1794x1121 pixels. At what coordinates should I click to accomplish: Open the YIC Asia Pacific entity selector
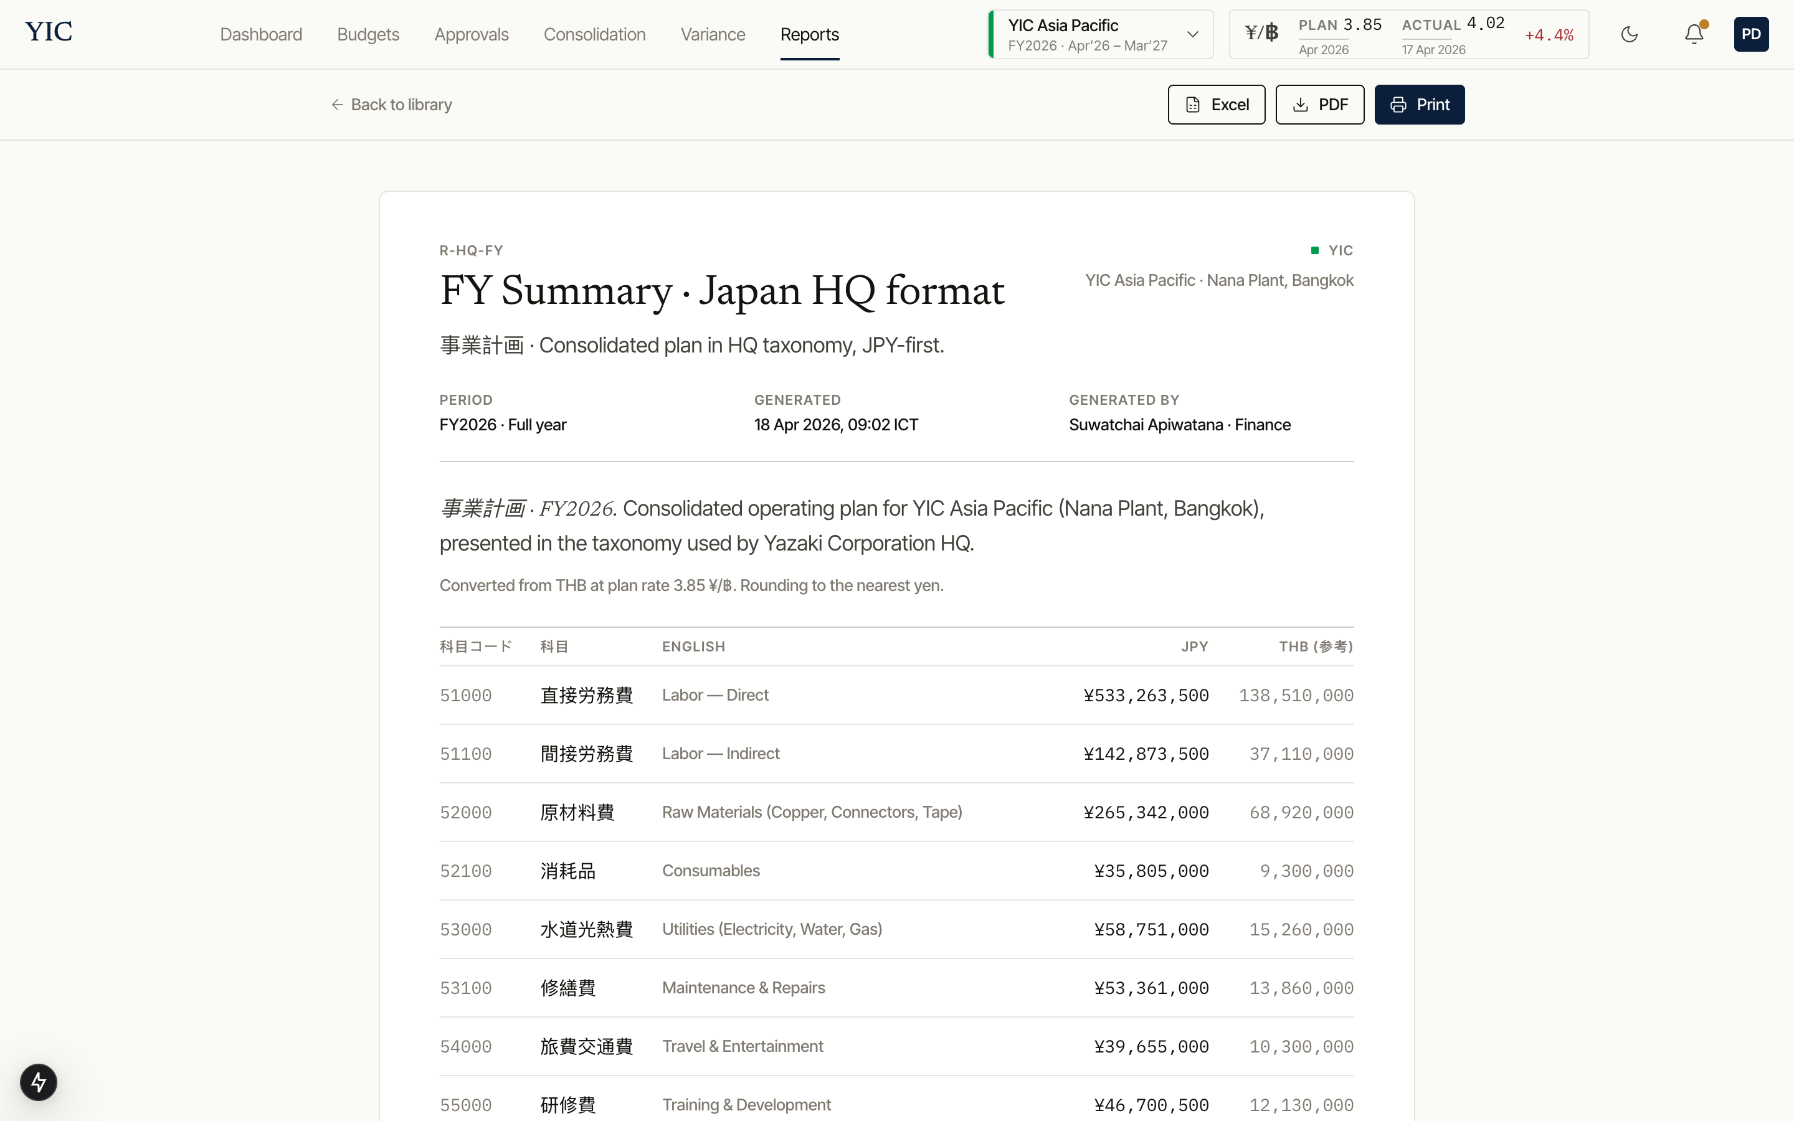[x=1099, y=34]
